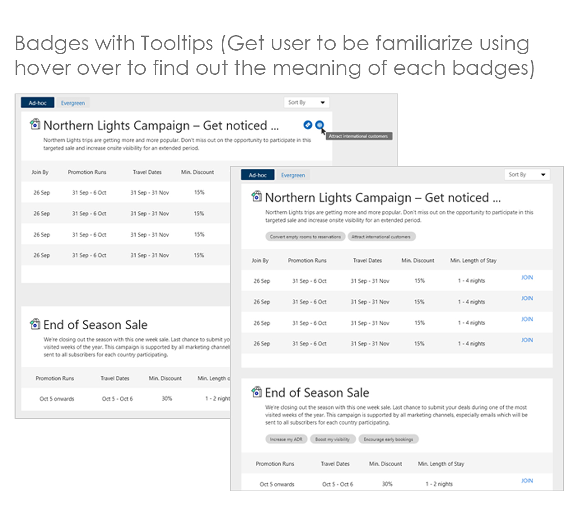Click the blue ticket badge beside the globe
The width and height of the screenshot is (583, 514).
pos(308,125)
